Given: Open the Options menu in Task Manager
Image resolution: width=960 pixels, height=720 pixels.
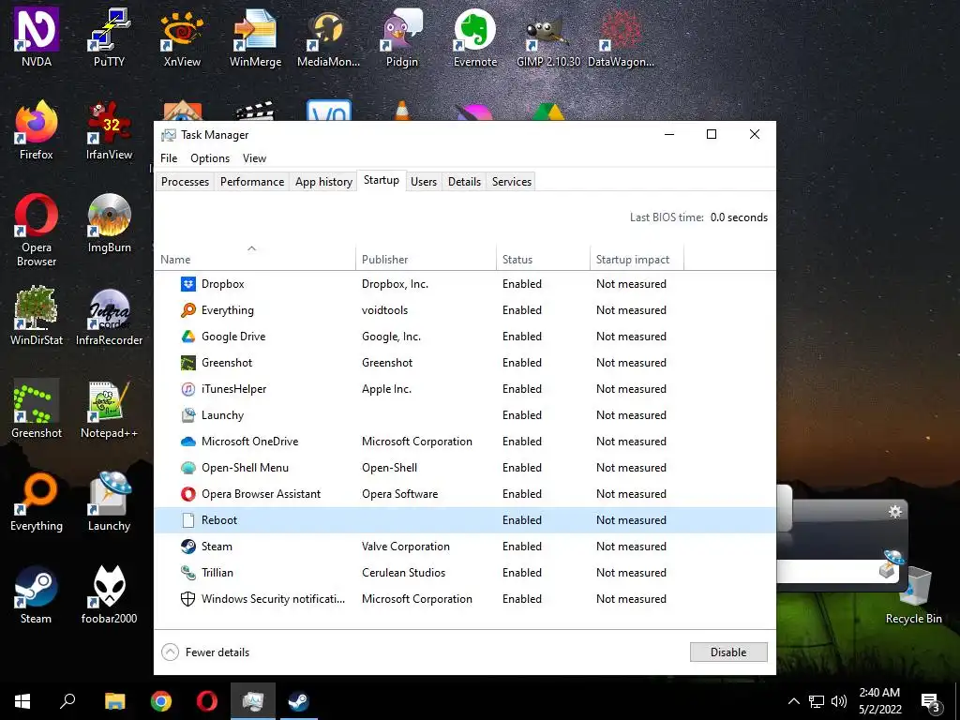Looking at the screenshot, I should (x=210, y=158).
